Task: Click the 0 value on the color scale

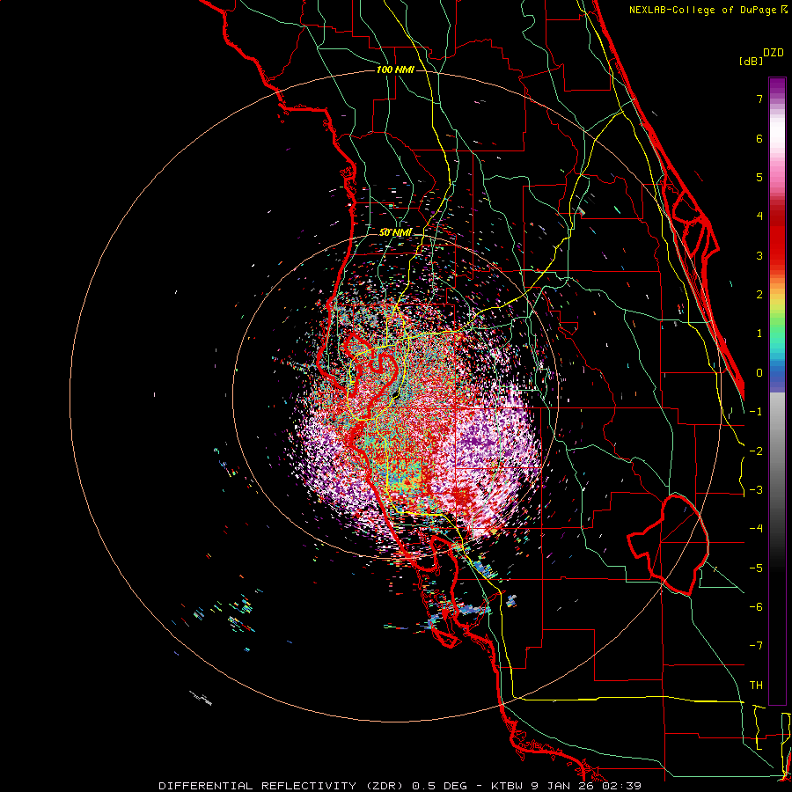Action: coord(759,373)
